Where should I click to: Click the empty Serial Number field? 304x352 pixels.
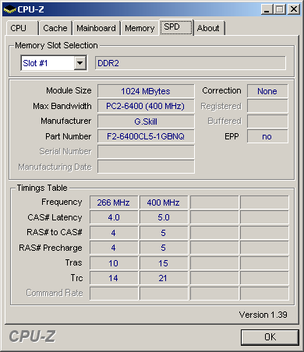coord(146,152)
